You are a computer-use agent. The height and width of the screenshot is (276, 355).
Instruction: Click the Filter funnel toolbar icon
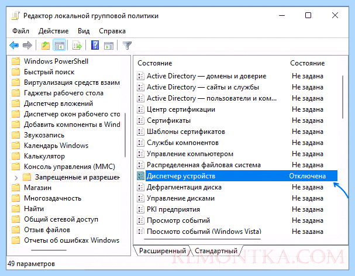pos(127,45)
